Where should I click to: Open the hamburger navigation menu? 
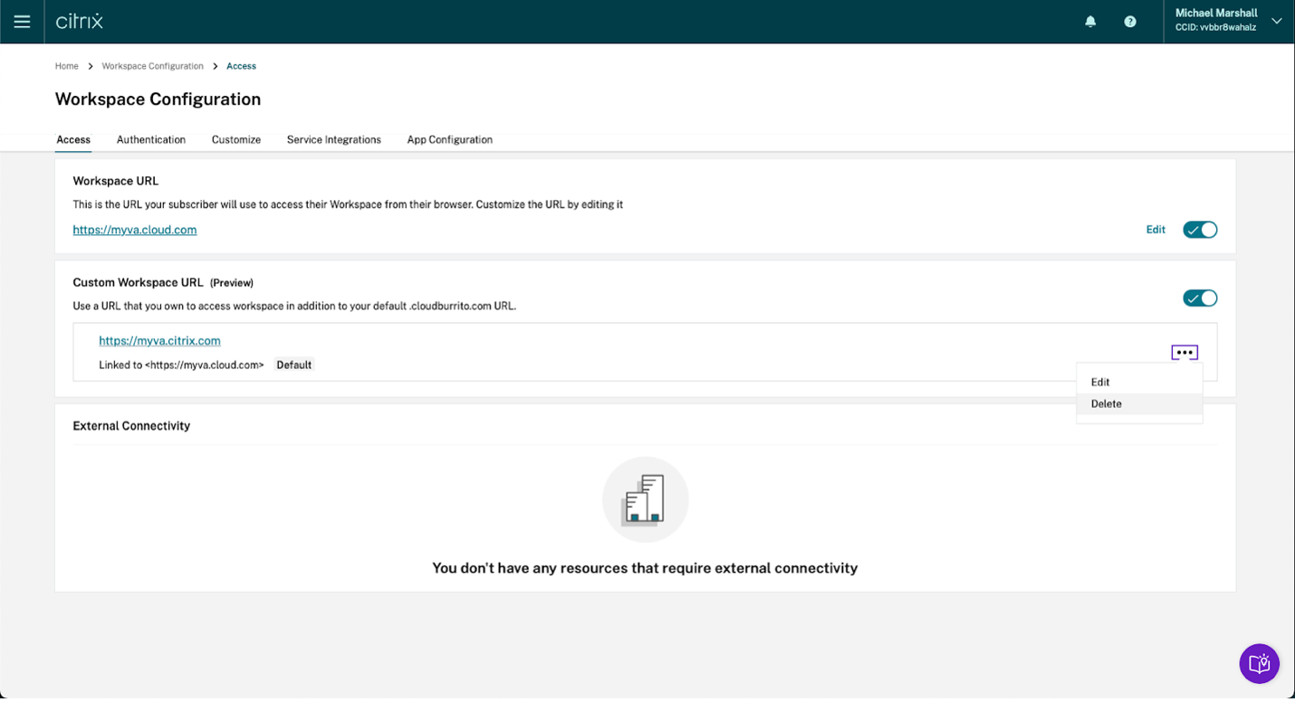click(x=22, y=22)
